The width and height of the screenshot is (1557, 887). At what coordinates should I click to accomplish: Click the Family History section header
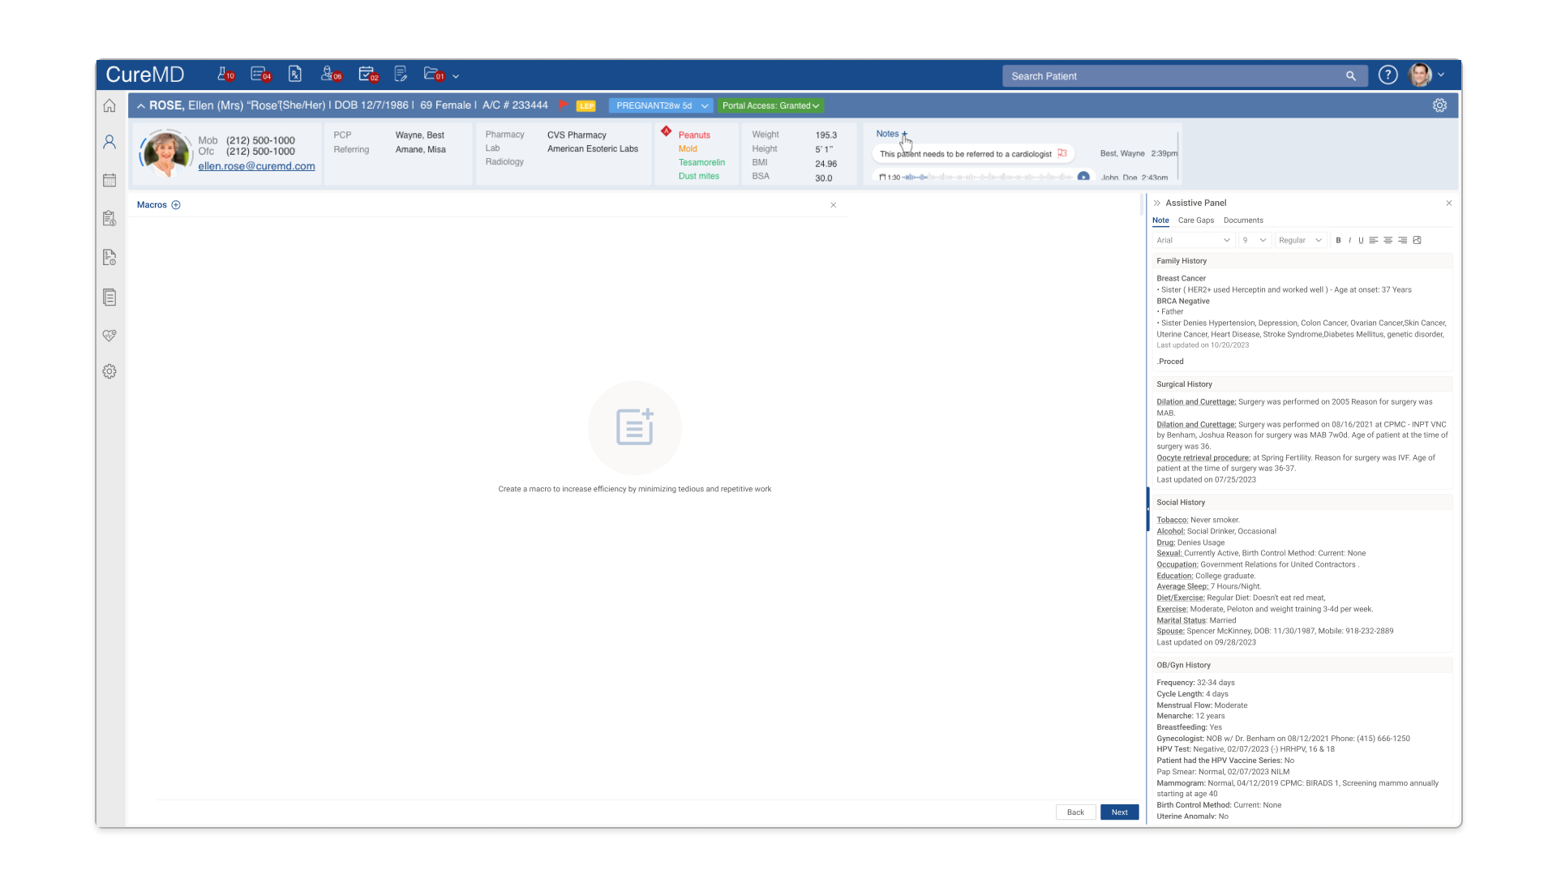tap(1302, 261)
